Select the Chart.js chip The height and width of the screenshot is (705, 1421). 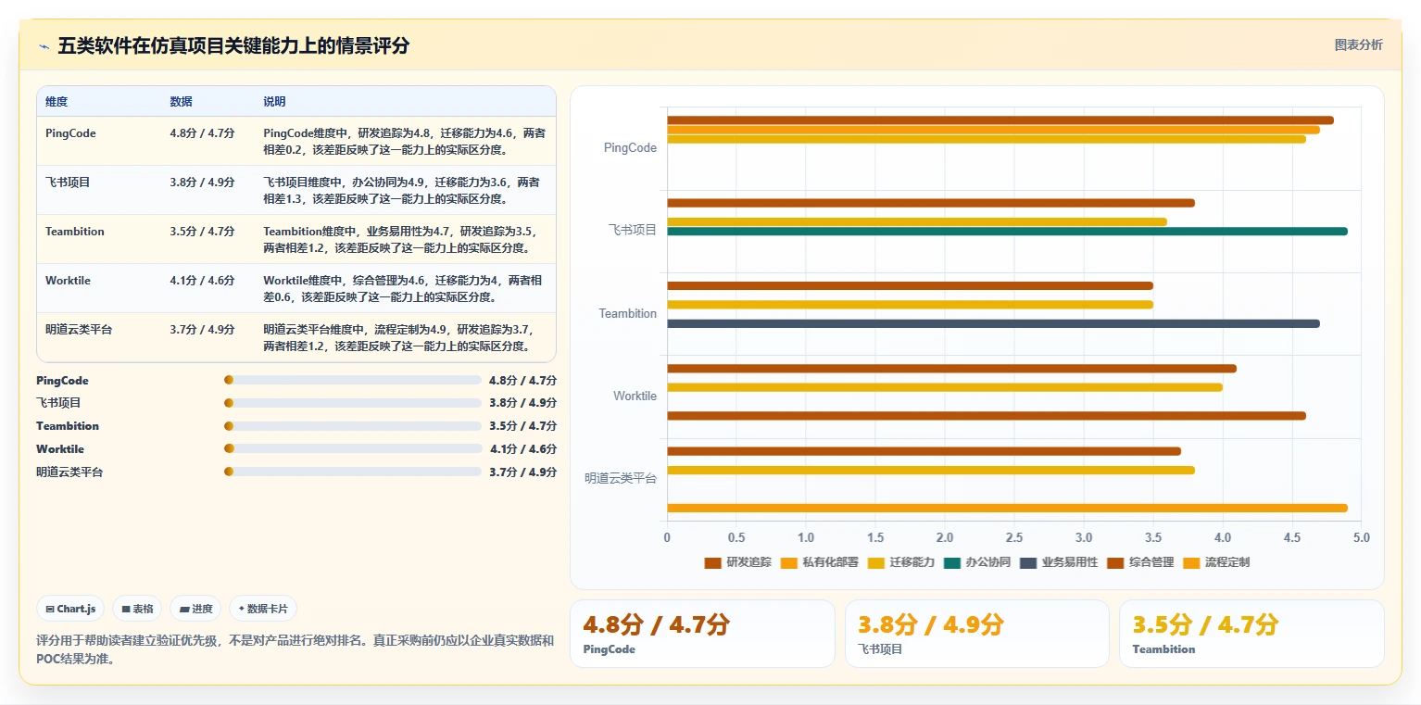coord(71,609)
